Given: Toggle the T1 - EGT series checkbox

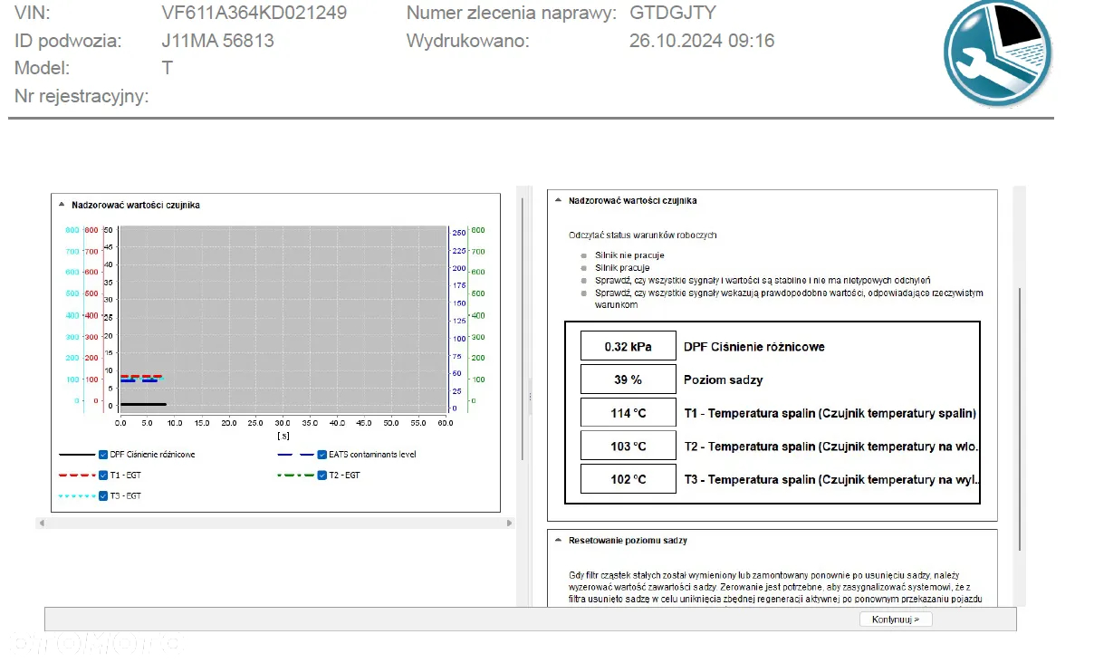Looking at the screenshot, I should (103, 475).
